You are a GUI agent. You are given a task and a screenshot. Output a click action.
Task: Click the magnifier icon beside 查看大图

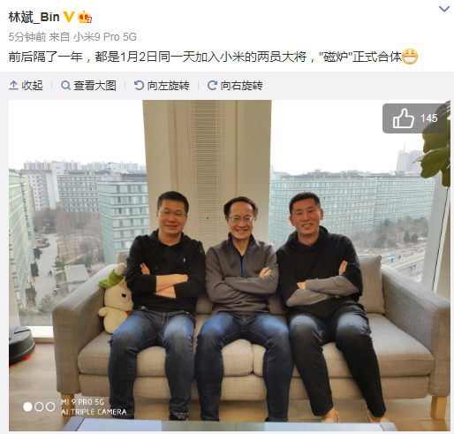pyautogui.click(x=65, y=86)
